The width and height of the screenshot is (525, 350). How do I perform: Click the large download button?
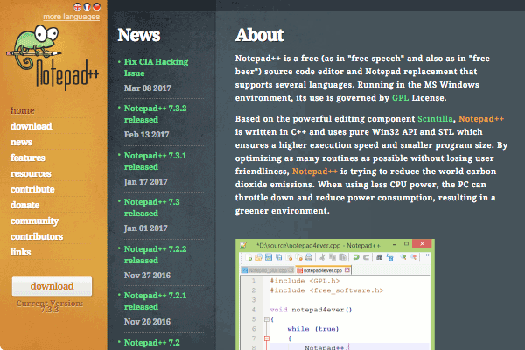52,286
